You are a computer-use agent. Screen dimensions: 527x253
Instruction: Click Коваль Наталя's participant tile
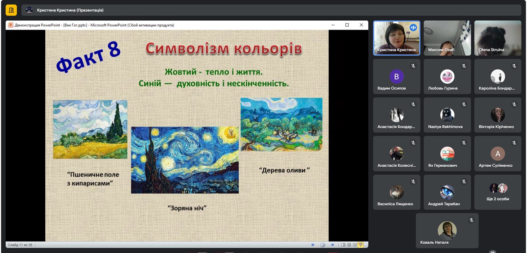447,231
